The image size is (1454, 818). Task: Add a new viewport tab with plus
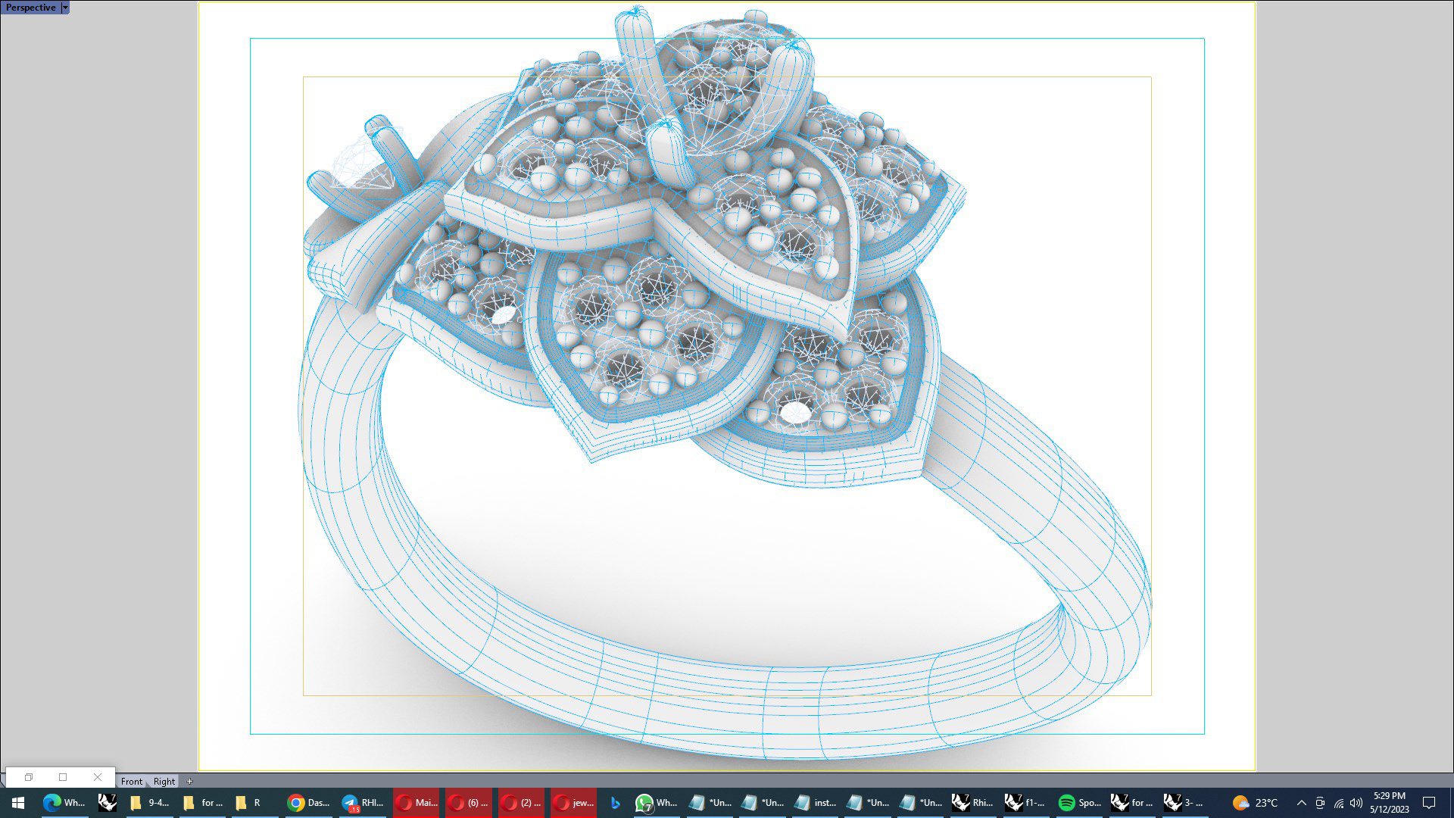tap(189, 781)
